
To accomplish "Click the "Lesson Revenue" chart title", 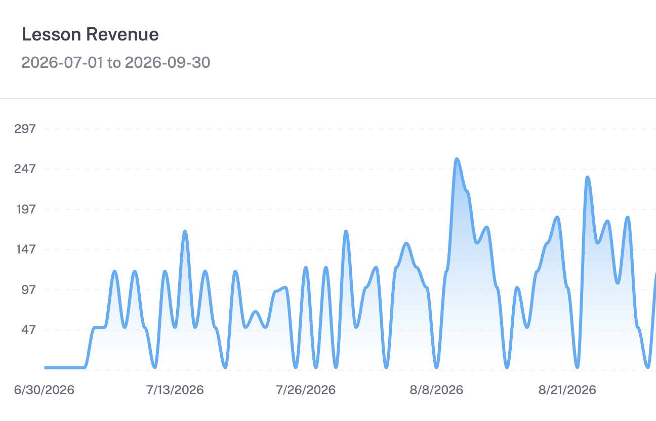I will tap(90, 34).
